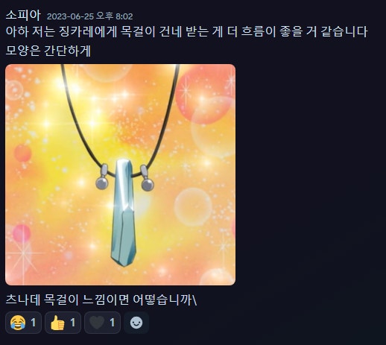Click the yellow thumbs up hand icon
Screen dimensions: 386x345
pos(57,323)
